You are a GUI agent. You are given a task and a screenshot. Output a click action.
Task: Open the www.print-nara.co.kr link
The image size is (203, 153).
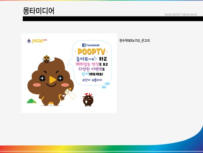[181, 14]
